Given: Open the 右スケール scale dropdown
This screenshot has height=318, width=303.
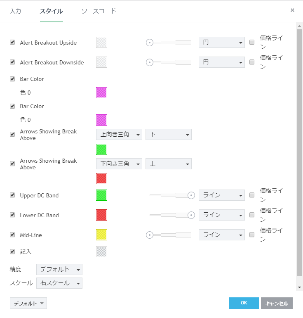Looking at the screenshot, I should [x=59, y=283].
